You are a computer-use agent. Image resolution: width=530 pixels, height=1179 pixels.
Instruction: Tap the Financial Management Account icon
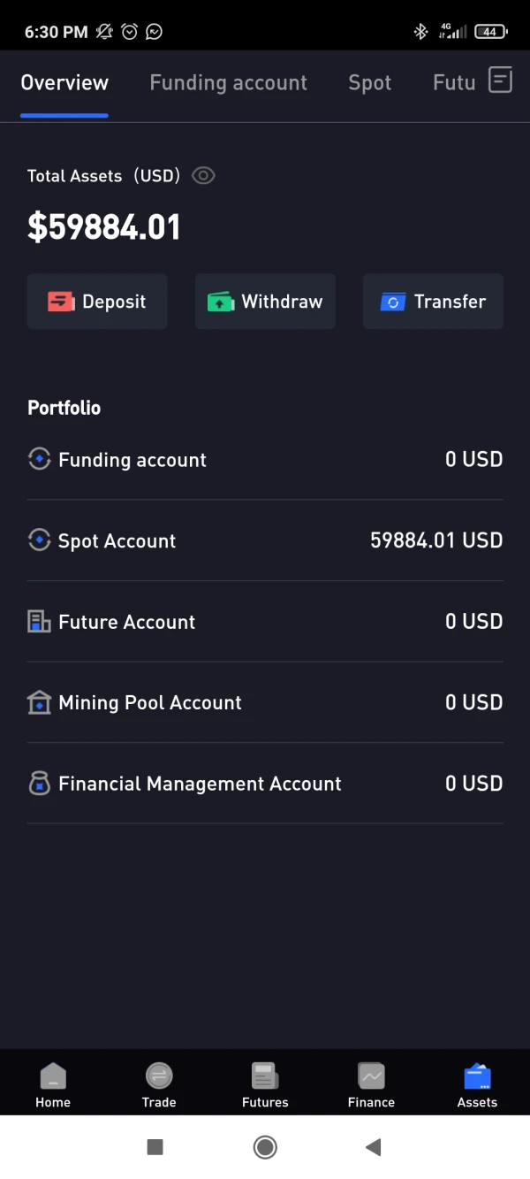pos(40,784)
